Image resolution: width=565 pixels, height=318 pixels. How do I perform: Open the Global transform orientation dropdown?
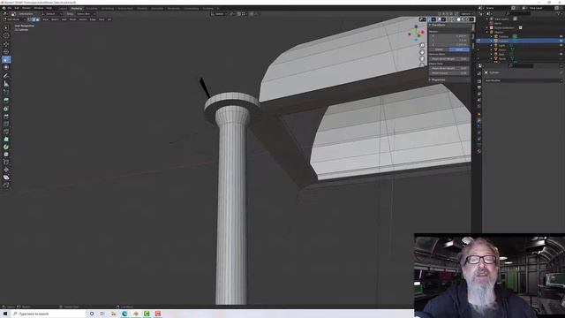[219, 14]
